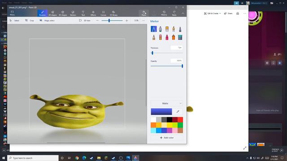Click the Crop tool
Screen dimensions: 287x161
[x=30, y=21]
